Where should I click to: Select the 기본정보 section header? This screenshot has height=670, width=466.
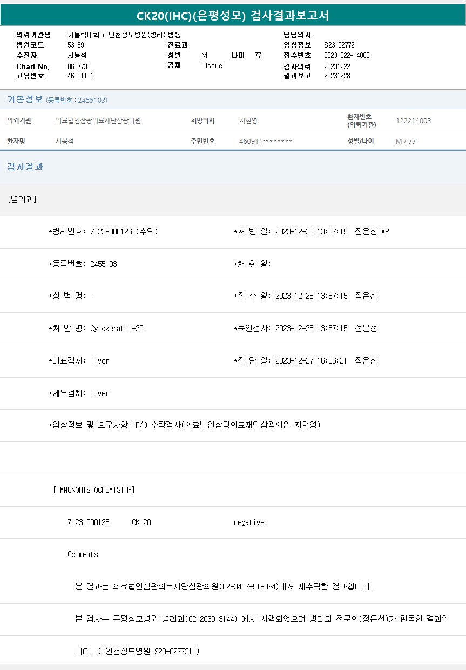pyautogui.click(x=25, y=99)
